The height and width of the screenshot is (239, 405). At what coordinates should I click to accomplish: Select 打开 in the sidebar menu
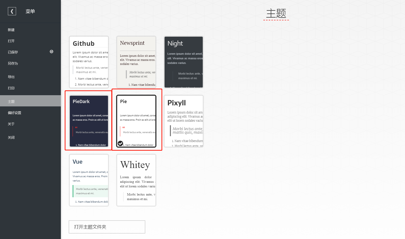(30, 41)
